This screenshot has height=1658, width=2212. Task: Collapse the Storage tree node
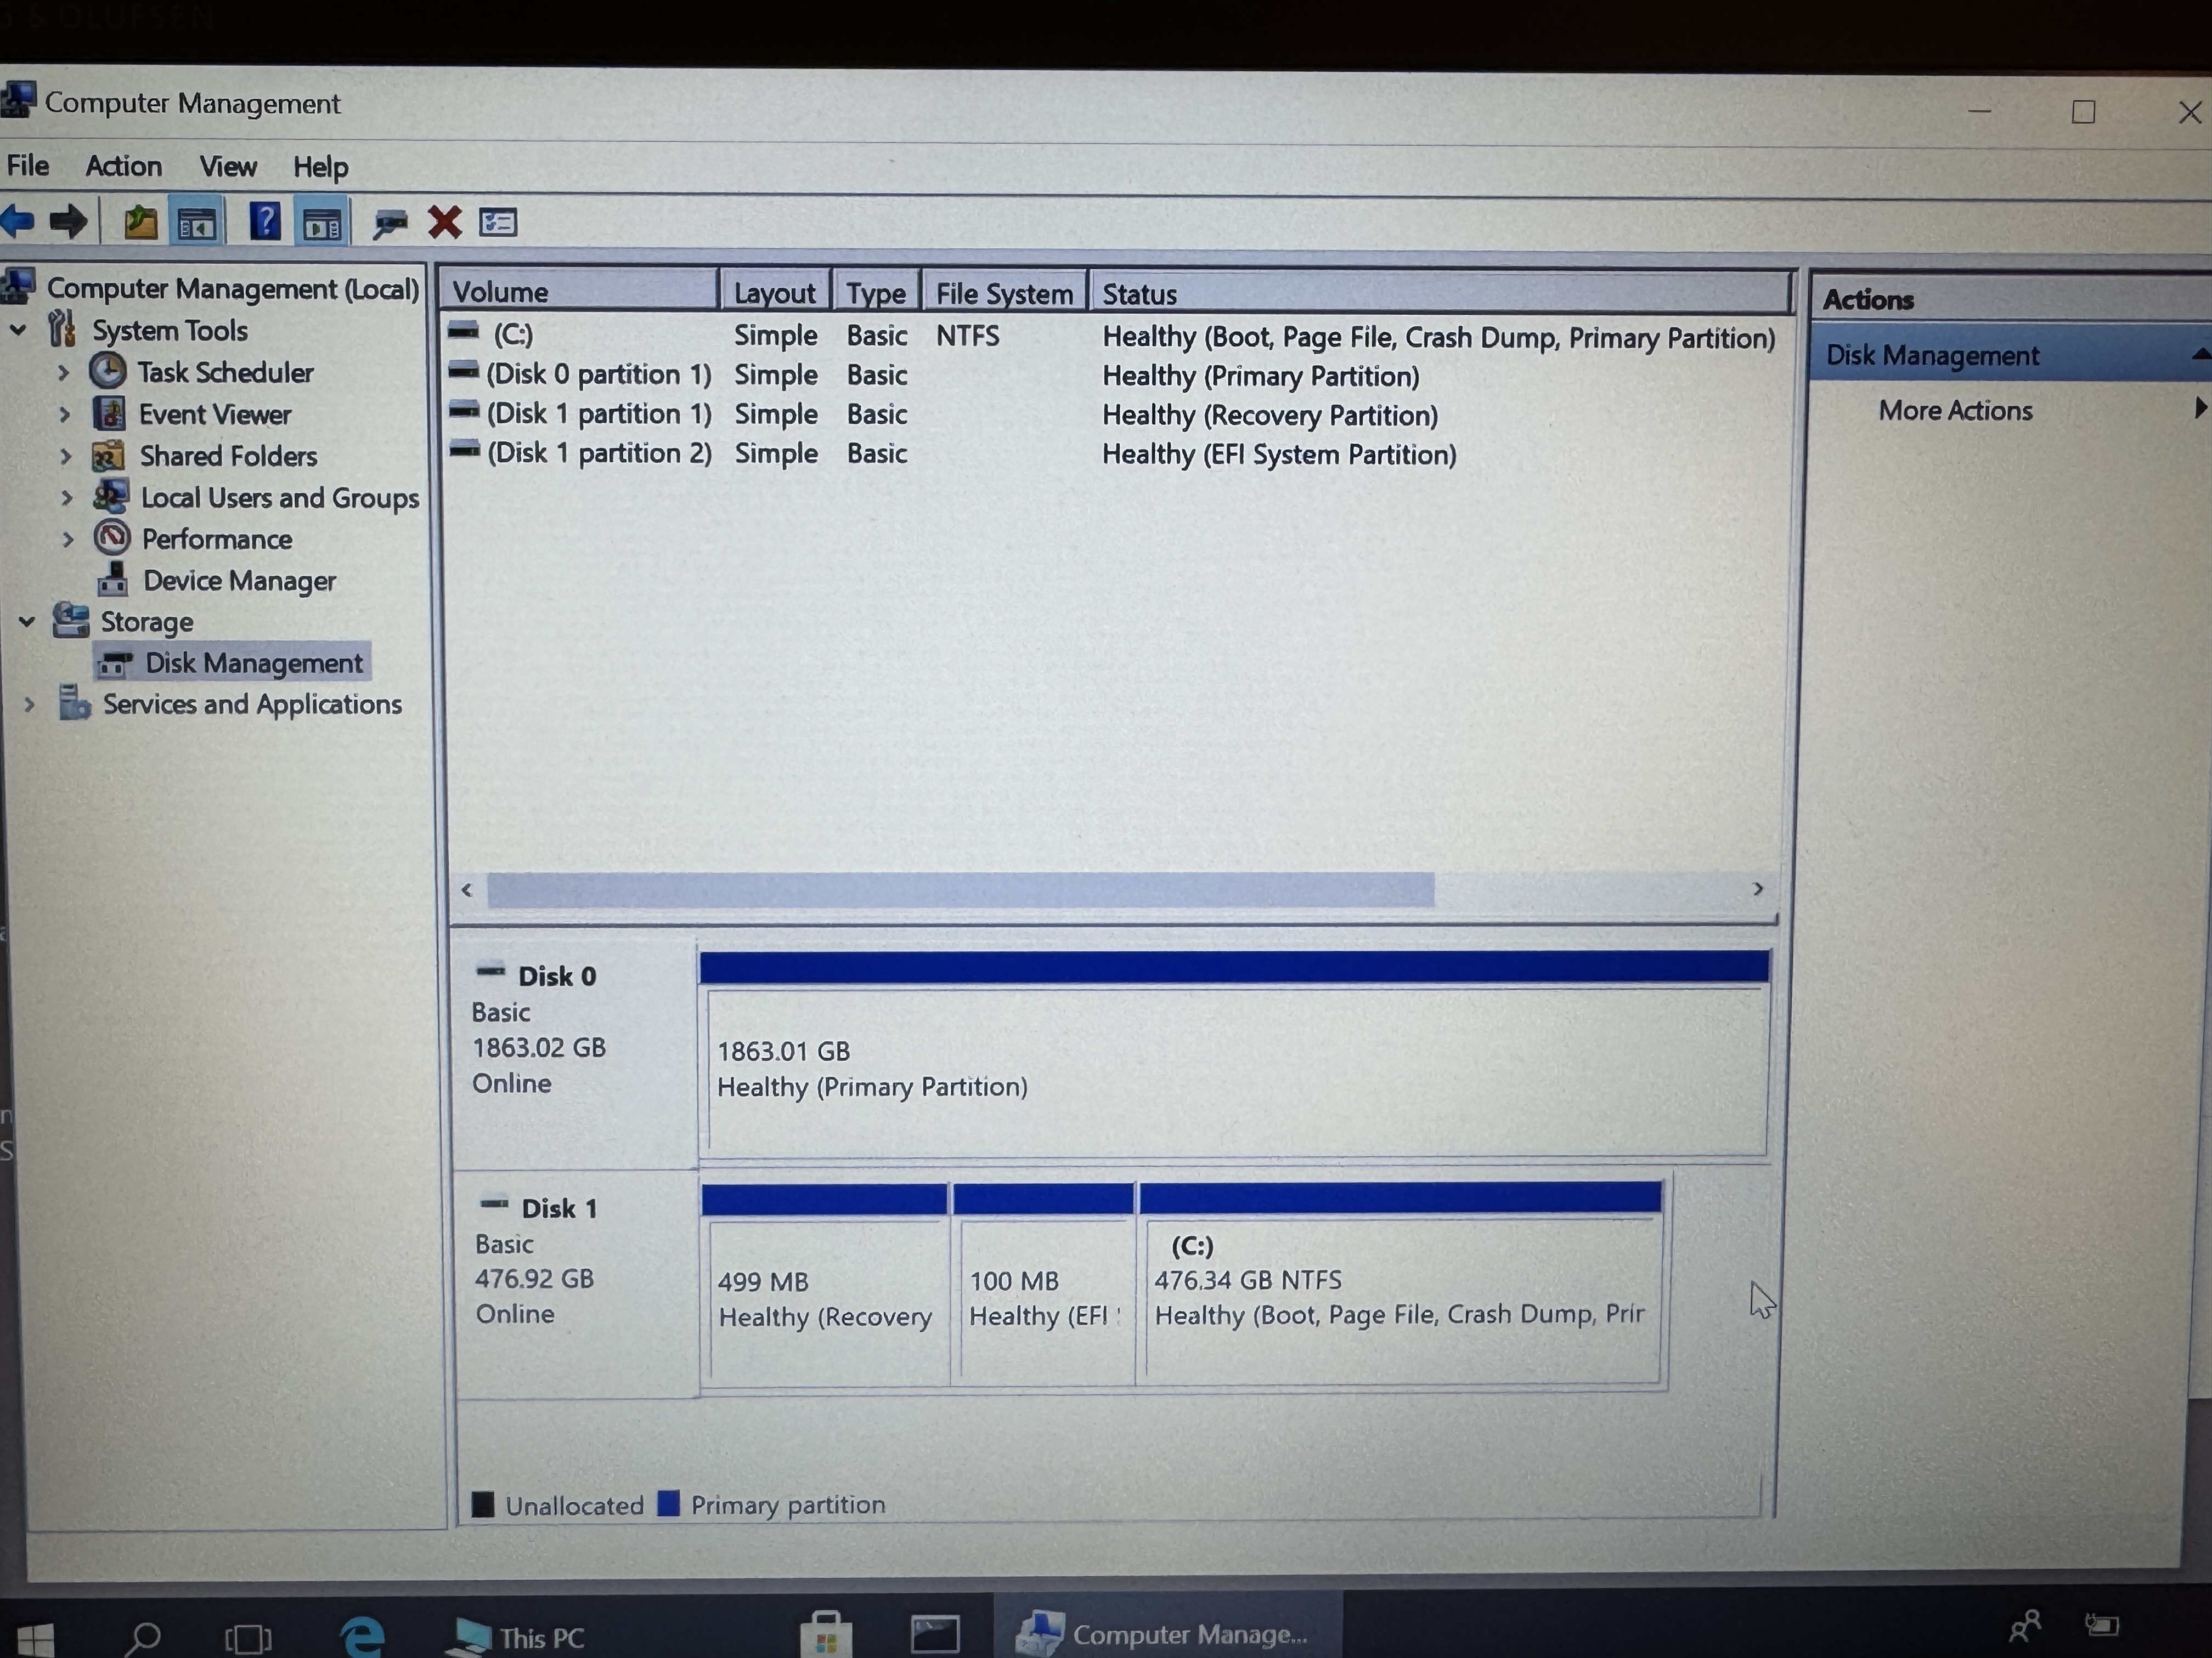27,622
